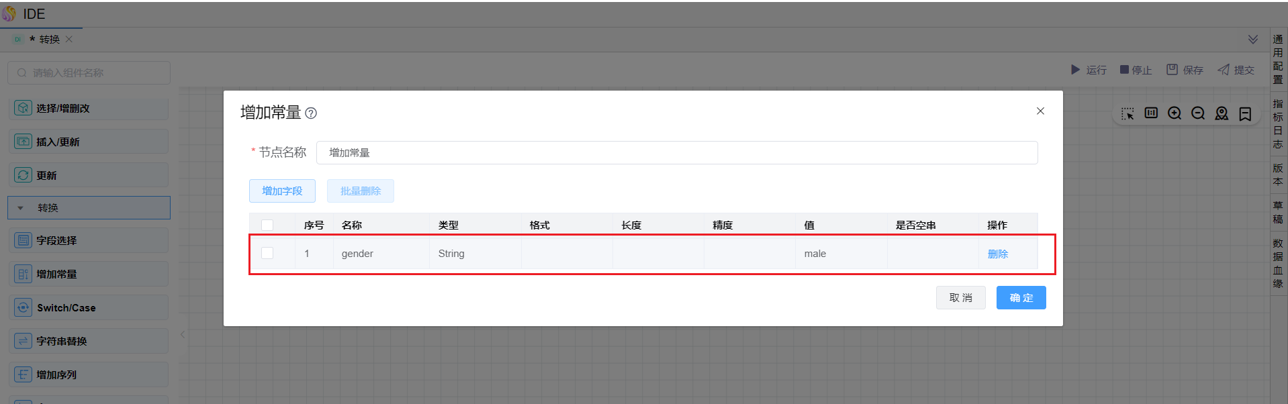Activate the marquee selection tool icon
1288x404 pixels.
click(x=1128, y=113)
